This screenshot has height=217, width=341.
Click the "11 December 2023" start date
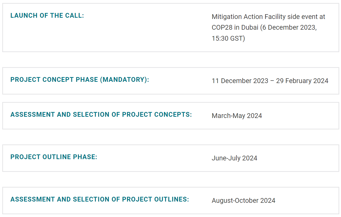[240, 81]
